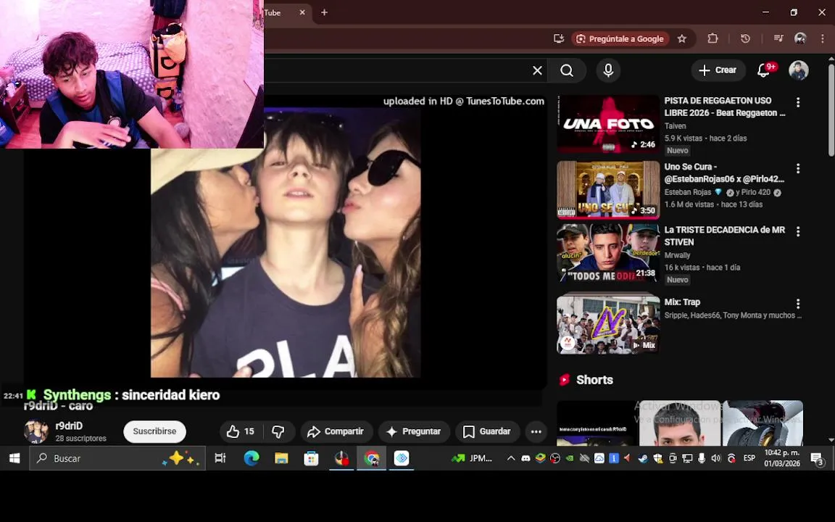The height and width of the screenshot is (522, 835).
Task: Open options for PISTA DE REGGAETON video
Action: (x=798, y=102)
